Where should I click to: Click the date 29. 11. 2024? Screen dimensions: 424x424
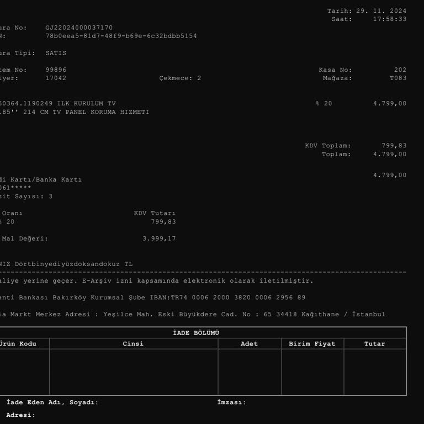[381, 11]
